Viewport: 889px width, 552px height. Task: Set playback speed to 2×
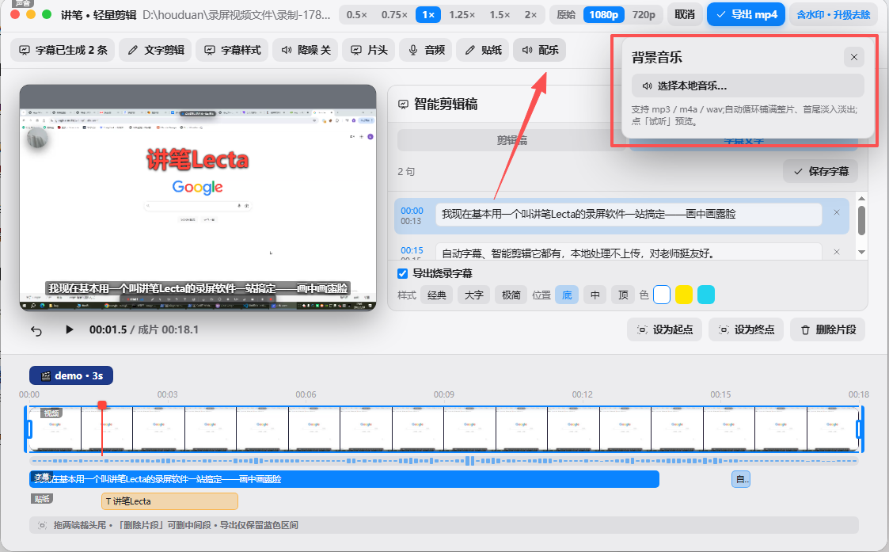coord(530,15)
